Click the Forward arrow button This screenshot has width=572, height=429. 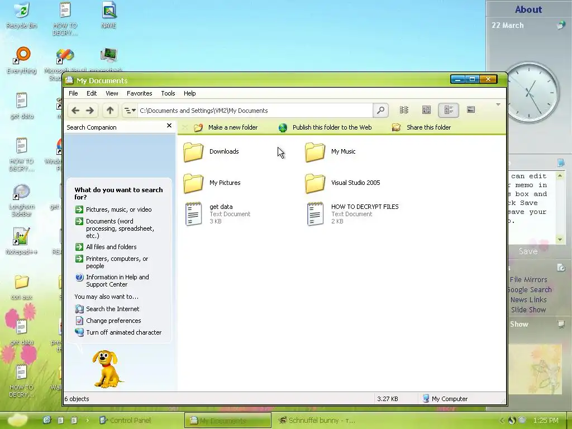pos(90,110)
